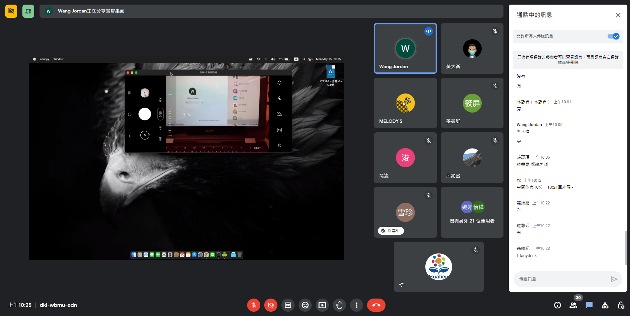The height and width of the screenshot is (316, 630).
Task: Open host controls lock icon
Action: (x=621, y=305)
